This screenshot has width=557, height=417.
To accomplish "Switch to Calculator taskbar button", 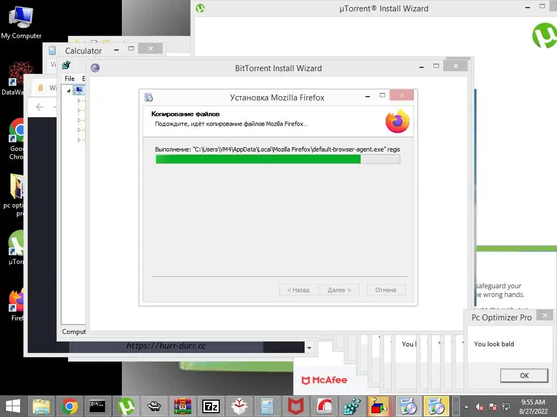I will pyautogui.click(x=267, y=406).
